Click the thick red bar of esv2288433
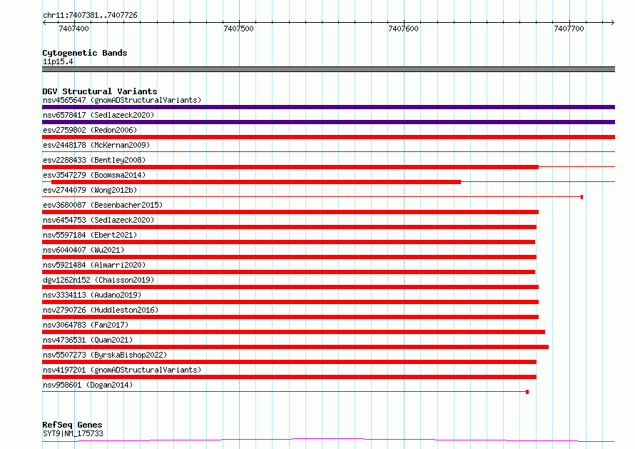 pyautogui.click(x=290, y=167)
